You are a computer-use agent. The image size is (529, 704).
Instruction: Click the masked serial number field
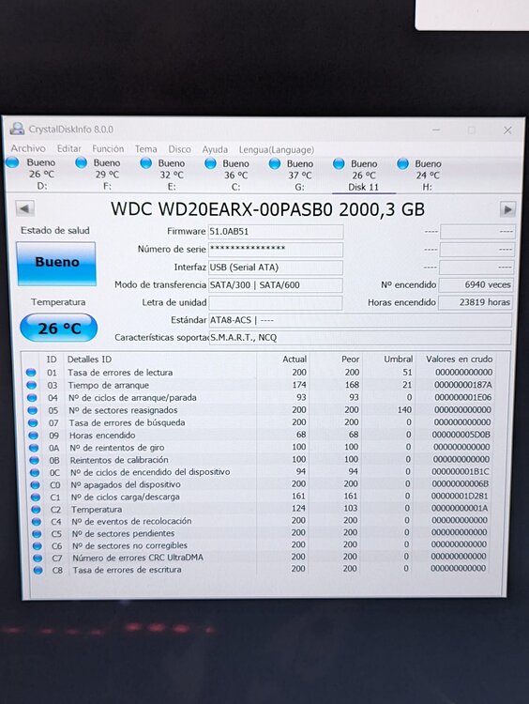tap(276, 249)
